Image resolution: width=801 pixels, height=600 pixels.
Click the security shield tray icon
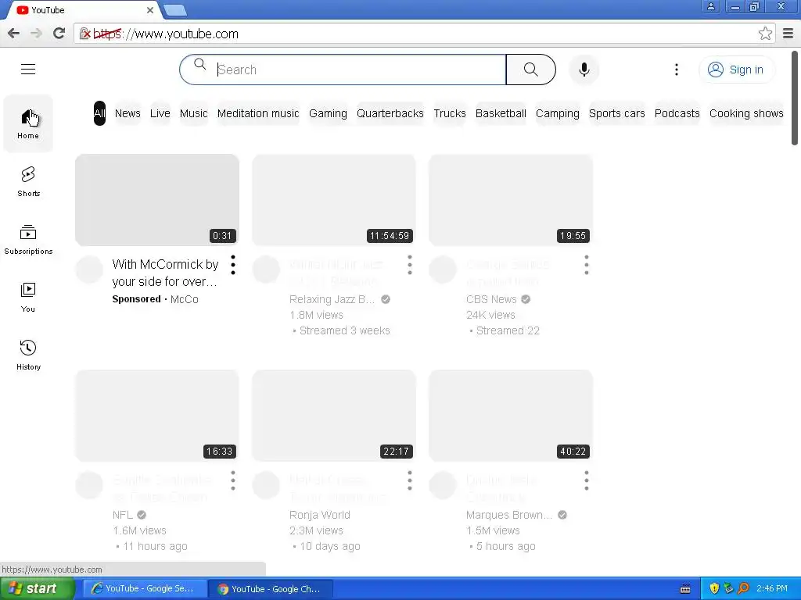[714, 588]
